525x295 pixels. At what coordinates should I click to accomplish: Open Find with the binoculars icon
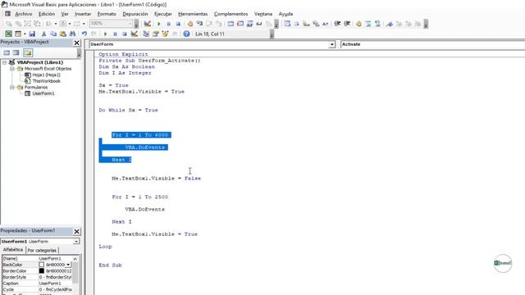72,34
